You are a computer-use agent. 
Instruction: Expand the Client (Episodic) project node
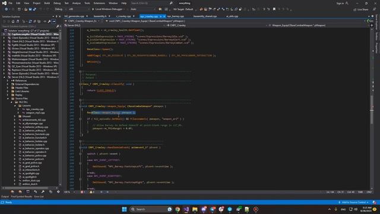[x=4, y=38]
